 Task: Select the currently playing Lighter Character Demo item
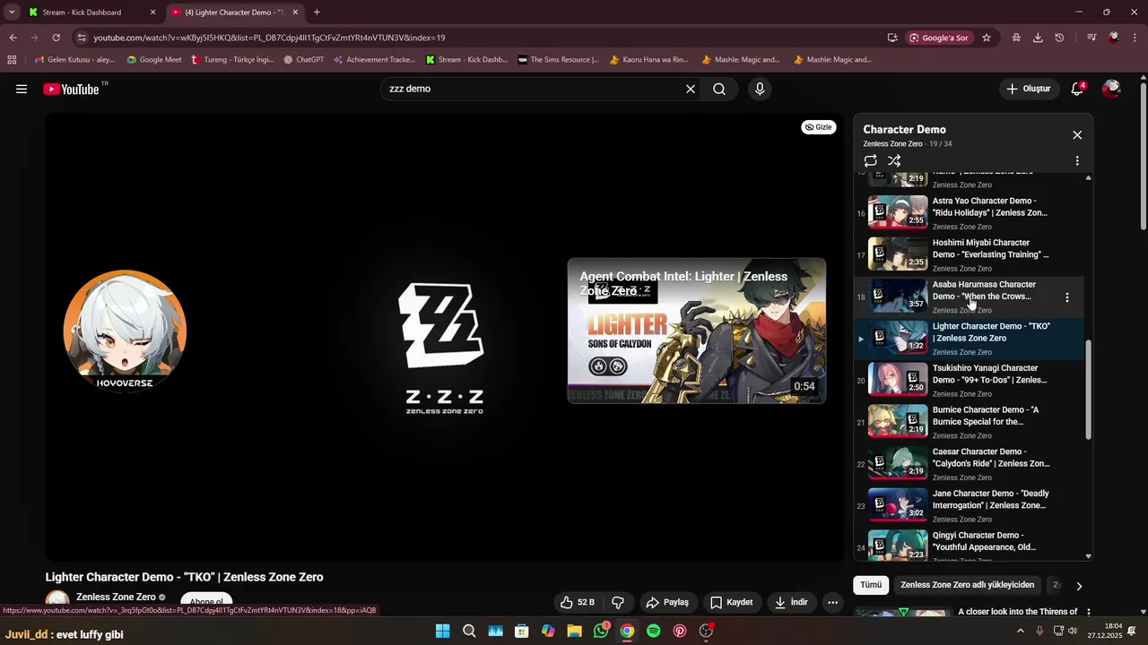(x=969, y=339)
